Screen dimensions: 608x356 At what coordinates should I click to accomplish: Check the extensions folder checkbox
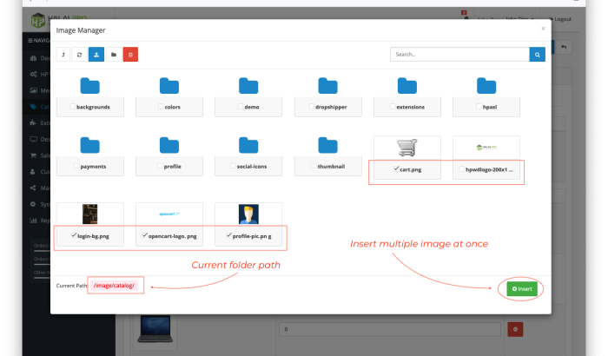click(x=393, y=106)
